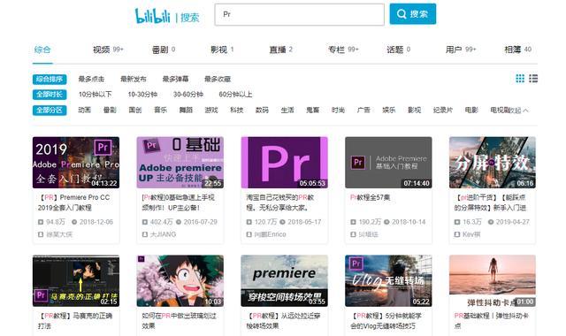Filter by 纪录片 category
Screen dimensions: 566x336
point(443,110)
